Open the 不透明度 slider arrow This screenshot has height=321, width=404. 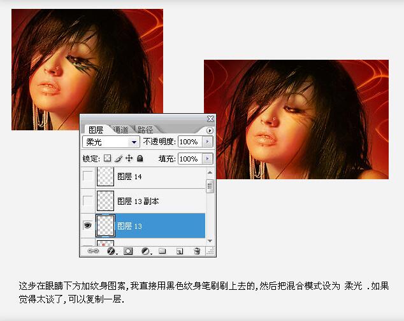pos(208,142)
